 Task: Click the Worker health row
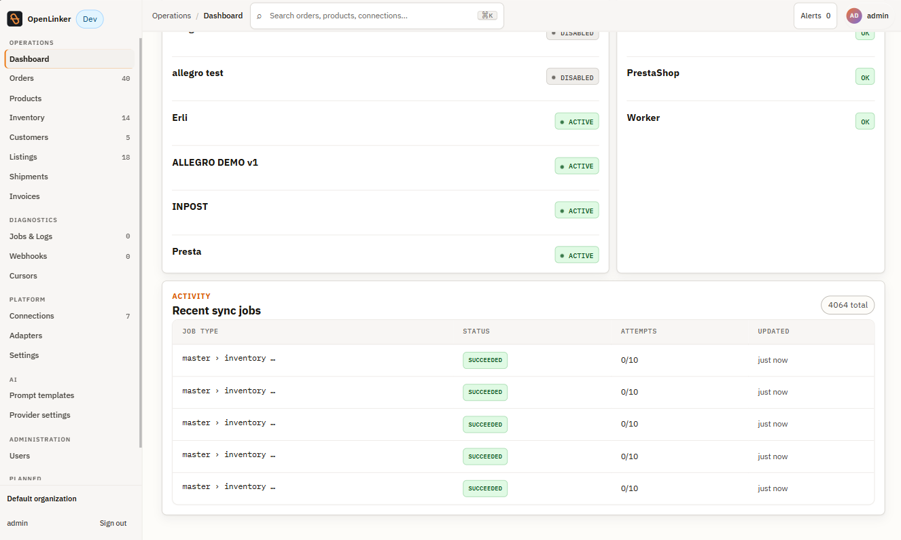click(x=751, y=123)
